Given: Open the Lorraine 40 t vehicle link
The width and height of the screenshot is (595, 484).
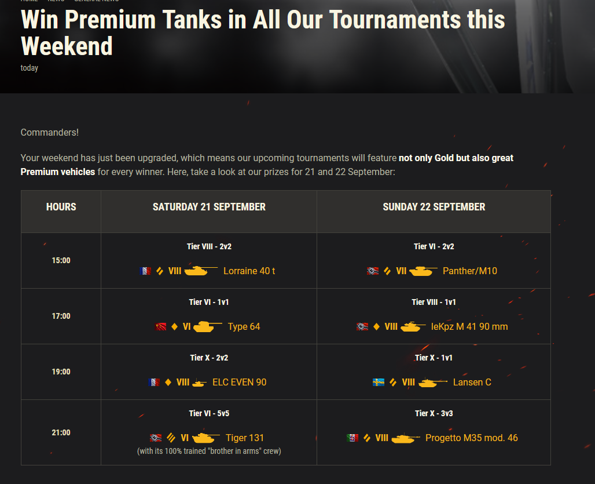Looking at the screenshot, I should coord(249,271).
